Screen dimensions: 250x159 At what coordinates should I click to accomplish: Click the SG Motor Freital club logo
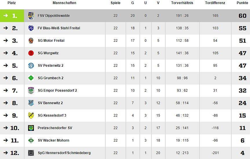(x=31, y=41)
